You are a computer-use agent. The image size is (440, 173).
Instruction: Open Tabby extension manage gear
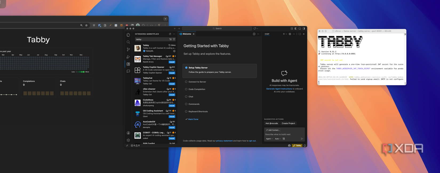(x=174, y=51)
